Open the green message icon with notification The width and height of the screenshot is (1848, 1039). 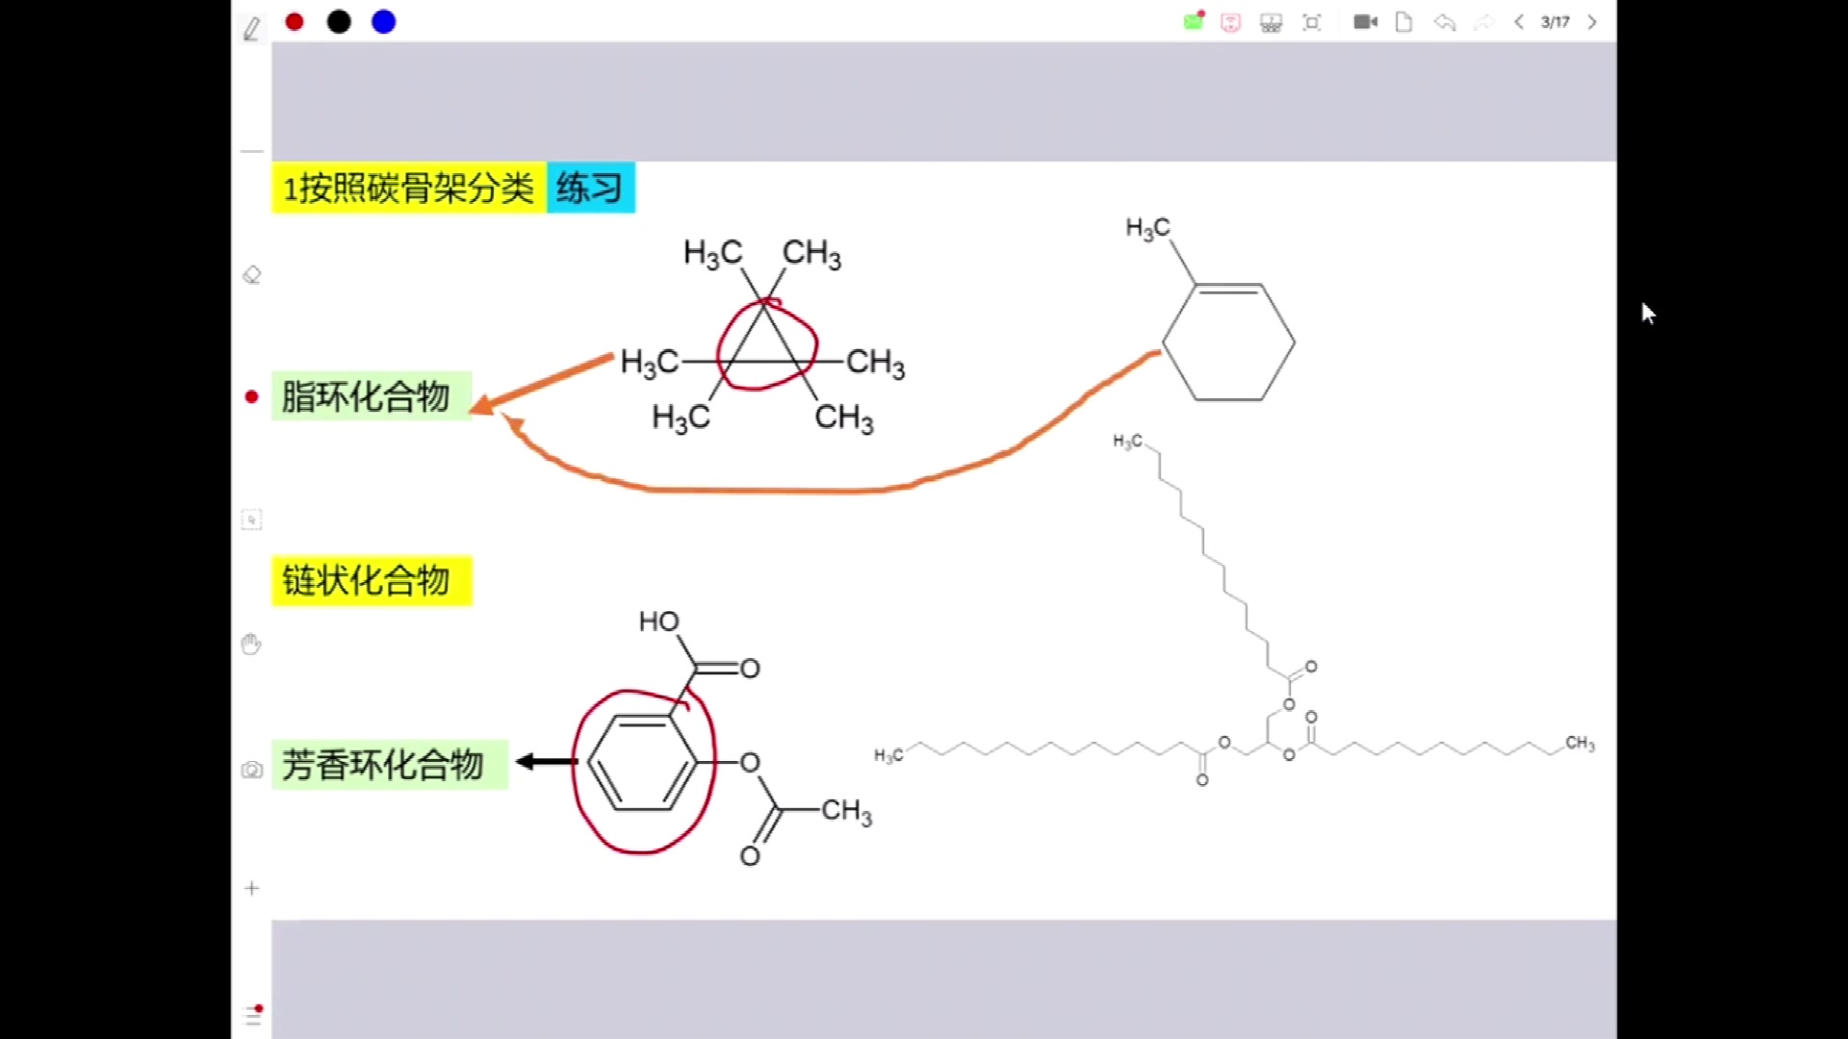pos(1193,21)
